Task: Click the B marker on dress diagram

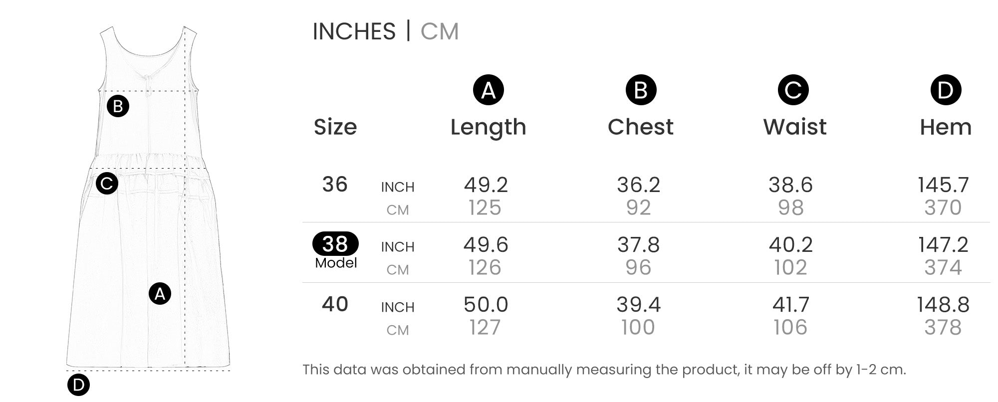Action: [x=118, y=106]
